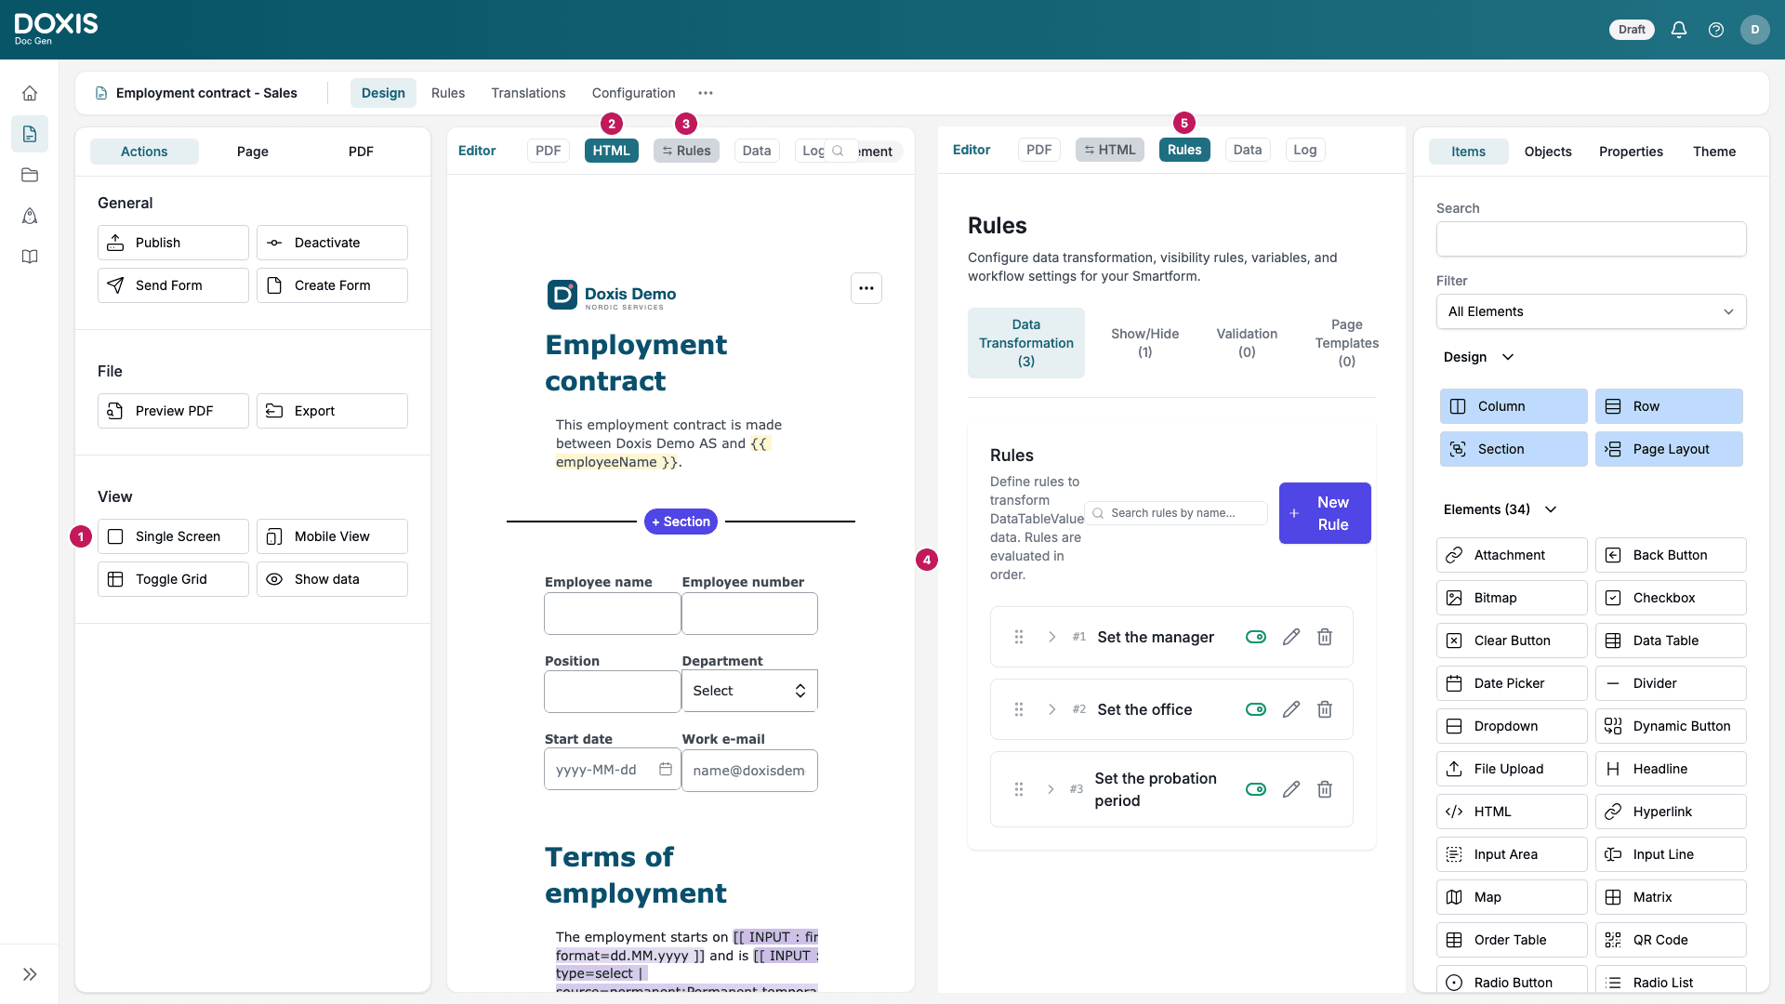Open the Department Select dropdown
1785x1004 pixels.
(749, 691)
